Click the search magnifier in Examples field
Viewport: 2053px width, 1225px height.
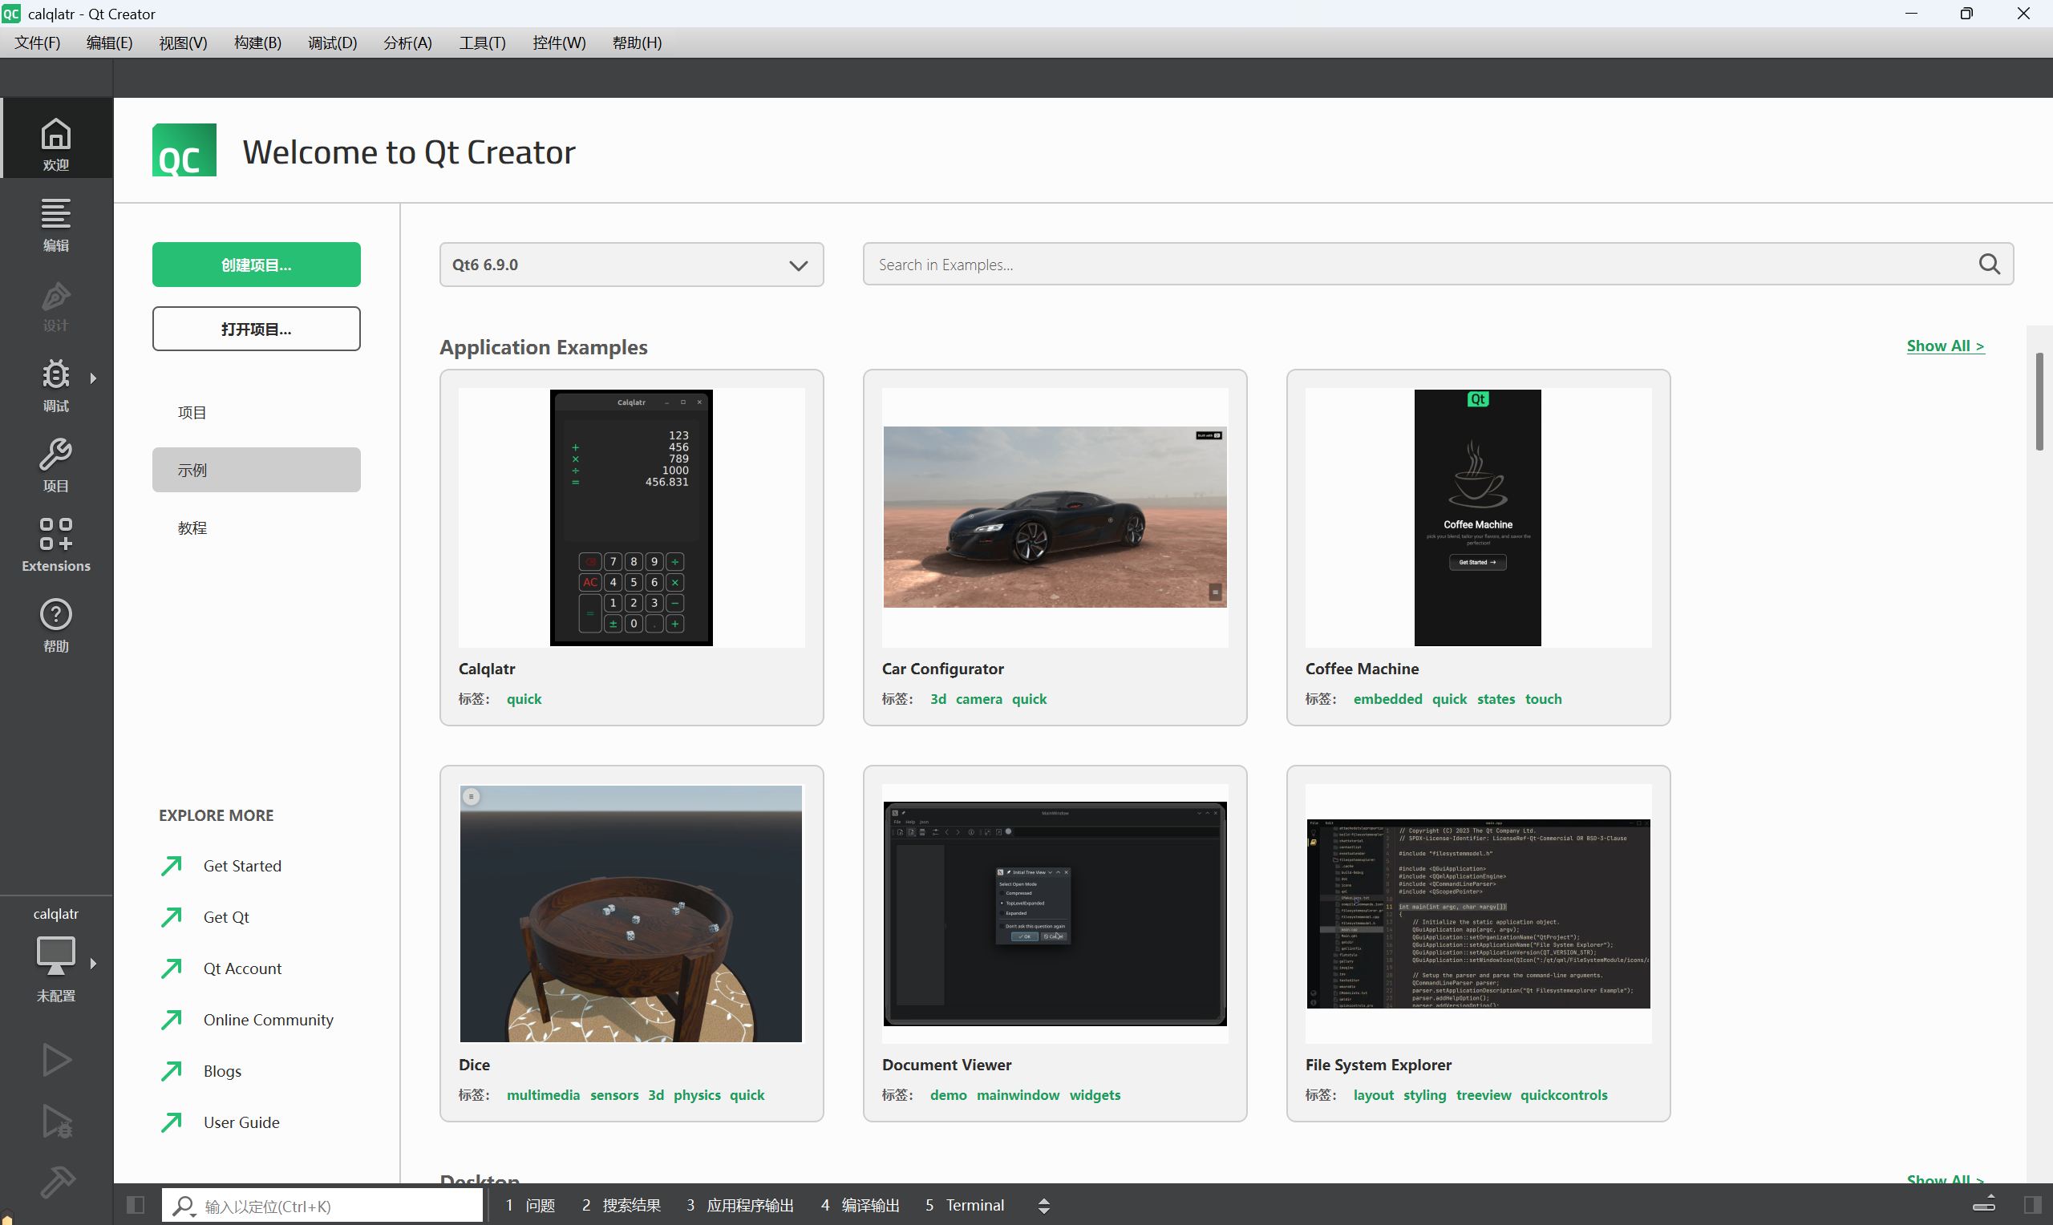1989,264
